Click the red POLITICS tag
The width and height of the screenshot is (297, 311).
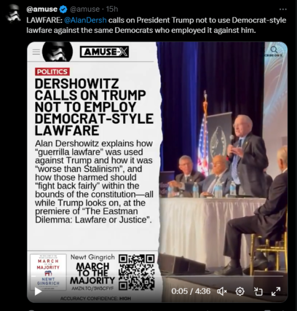[x=52, y=72]
